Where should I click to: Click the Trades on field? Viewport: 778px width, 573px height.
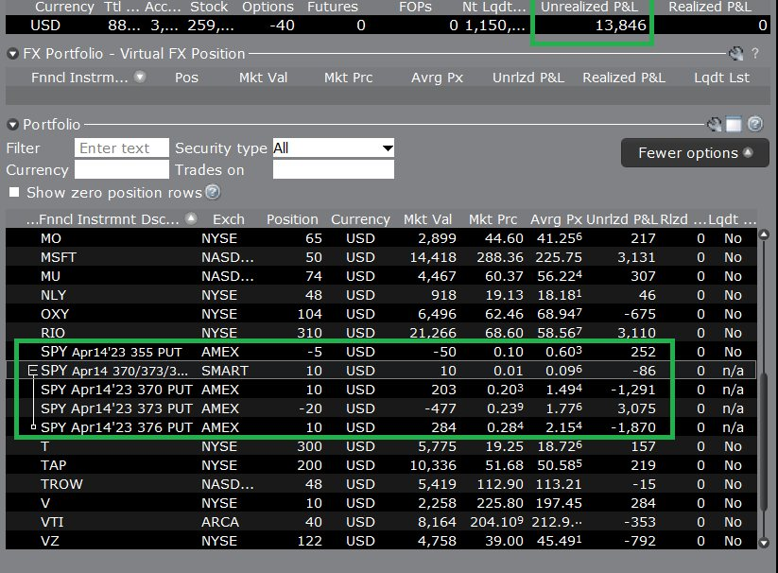[x=334, y=169]
